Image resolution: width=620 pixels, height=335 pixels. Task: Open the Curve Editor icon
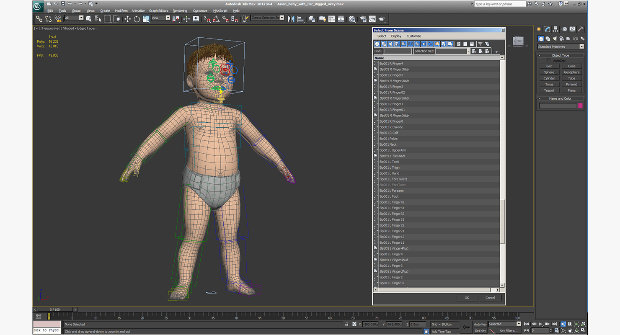(332, 19)
